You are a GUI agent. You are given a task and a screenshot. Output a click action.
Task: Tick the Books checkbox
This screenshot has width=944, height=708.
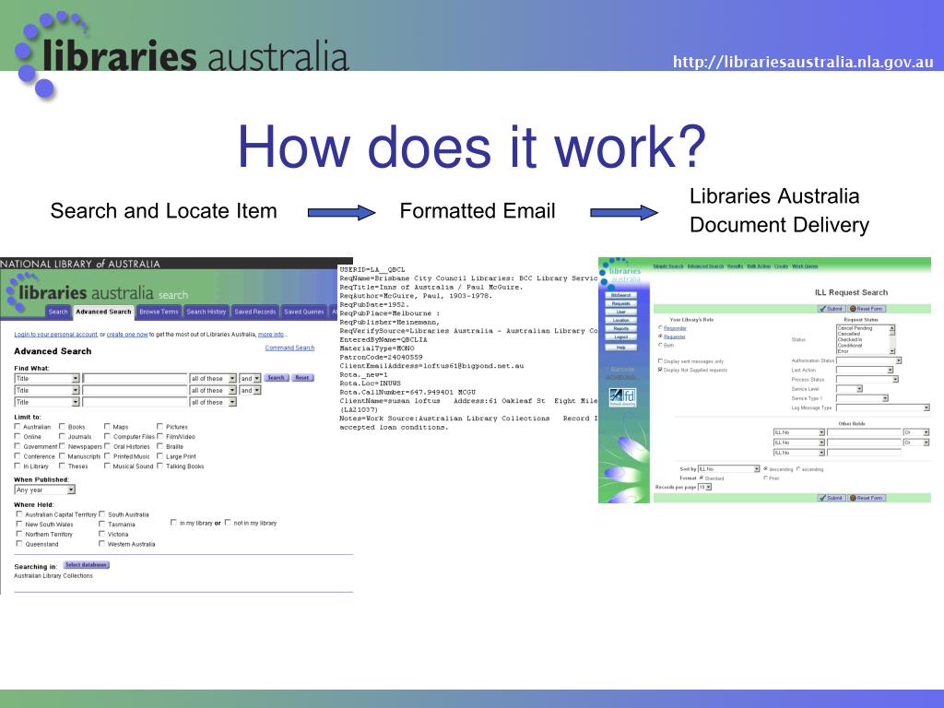[x=62, y=426]
